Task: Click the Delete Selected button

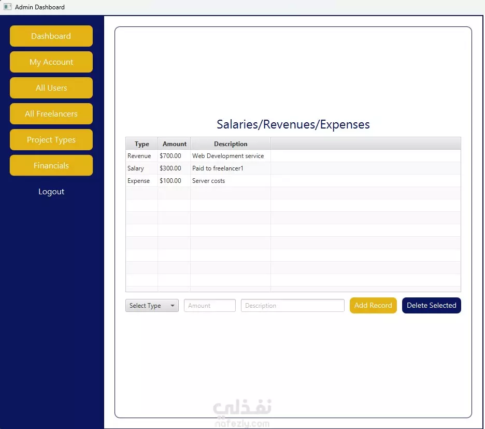Action: 431,305
